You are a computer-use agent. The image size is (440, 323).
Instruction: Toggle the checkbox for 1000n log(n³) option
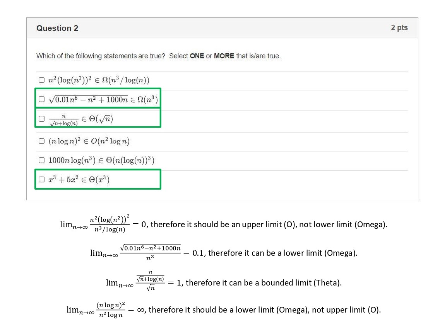(42, 160)
